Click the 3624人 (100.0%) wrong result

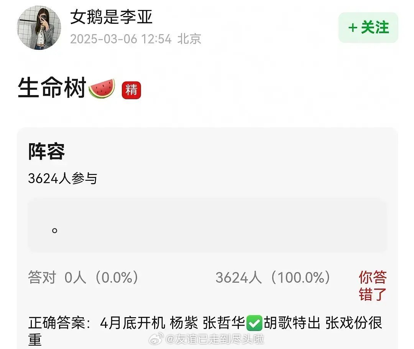click(273, 277)
